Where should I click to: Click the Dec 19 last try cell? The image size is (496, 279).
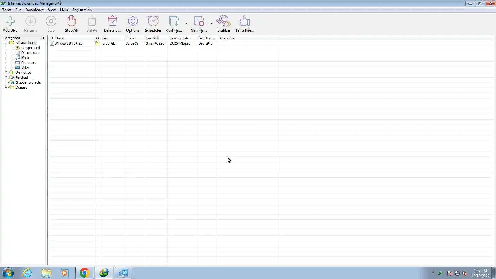point(206,43)
